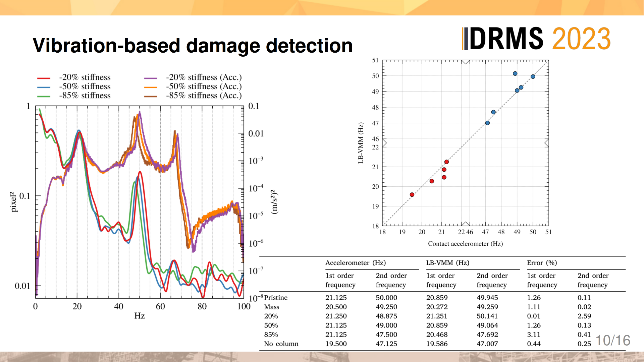Select the orange '-50% stiffness (Acc.)' legend swatch

pos(151,87)
